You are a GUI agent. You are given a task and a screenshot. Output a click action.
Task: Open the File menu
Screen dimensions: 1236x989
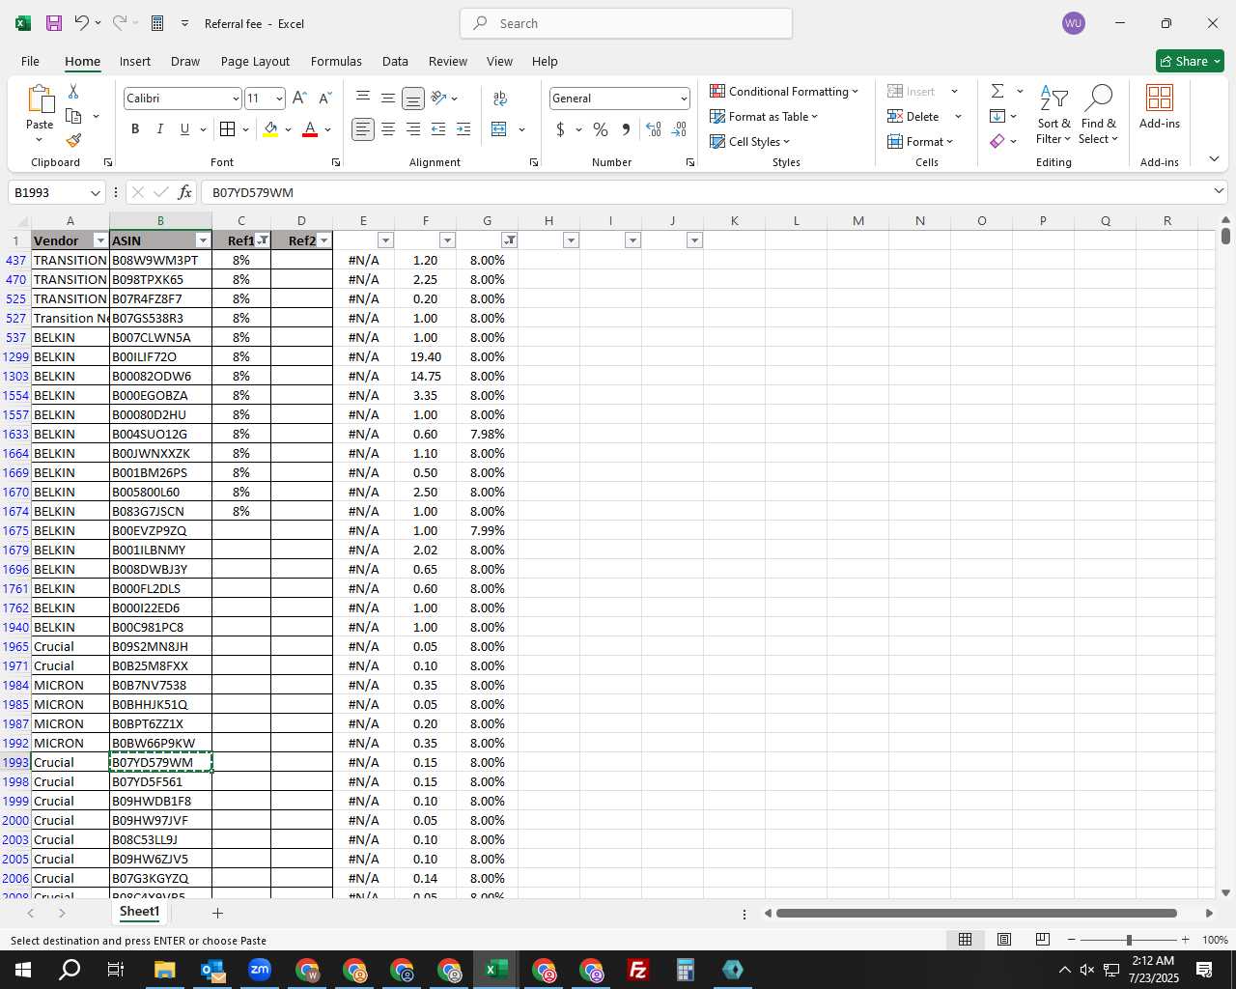pyautogui.click(x=30, y=61)
